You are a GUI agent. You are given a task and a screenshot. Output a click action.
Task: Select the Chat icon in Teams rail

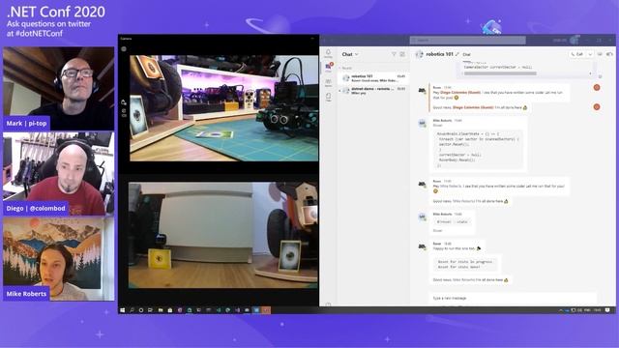click(x=328, y=68)
